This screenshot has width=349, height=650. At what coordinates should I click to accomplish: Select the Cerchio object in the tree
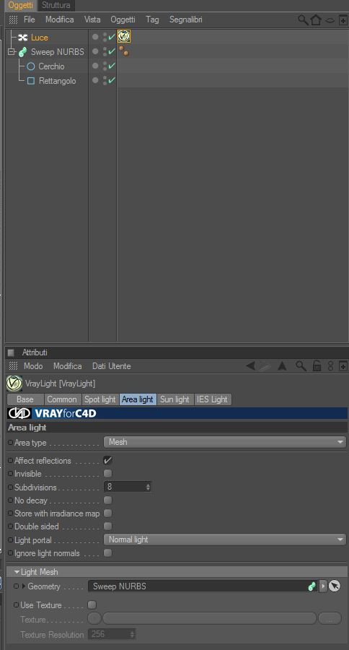coord(51,66)
